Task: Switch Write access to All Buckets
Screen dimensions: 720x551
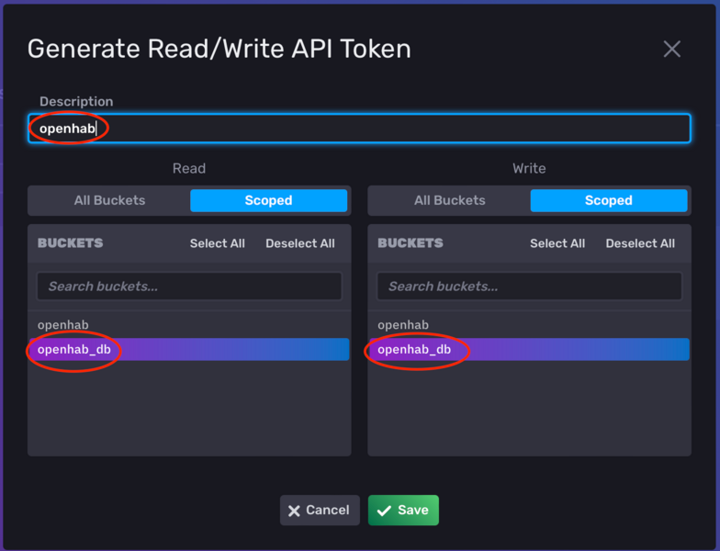Action: pos(449,200)
